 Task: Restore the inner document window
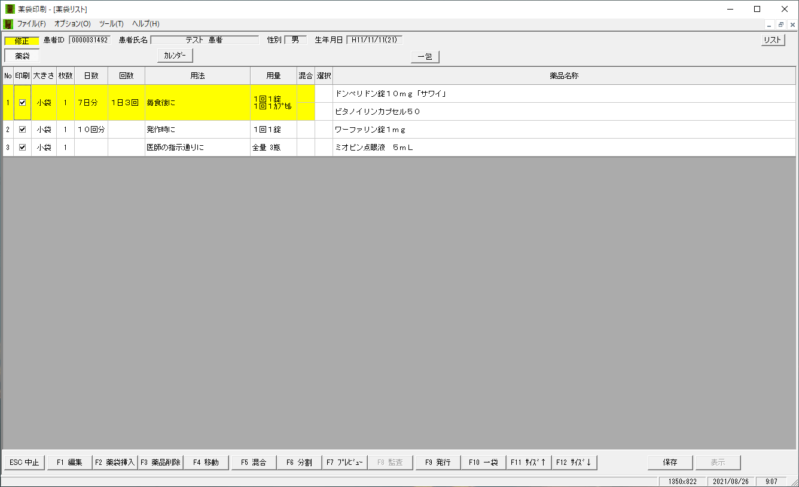781,24
